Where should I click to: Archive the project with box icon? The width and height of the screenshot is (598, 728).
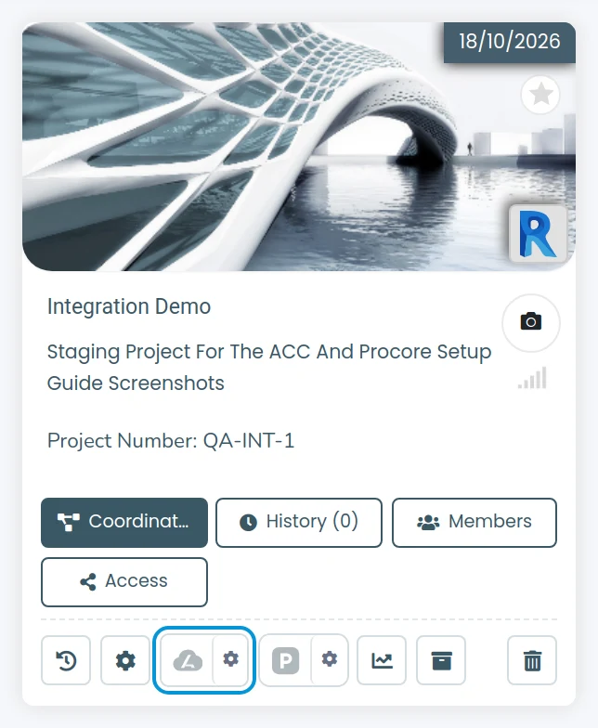click(x=441, y=660)
